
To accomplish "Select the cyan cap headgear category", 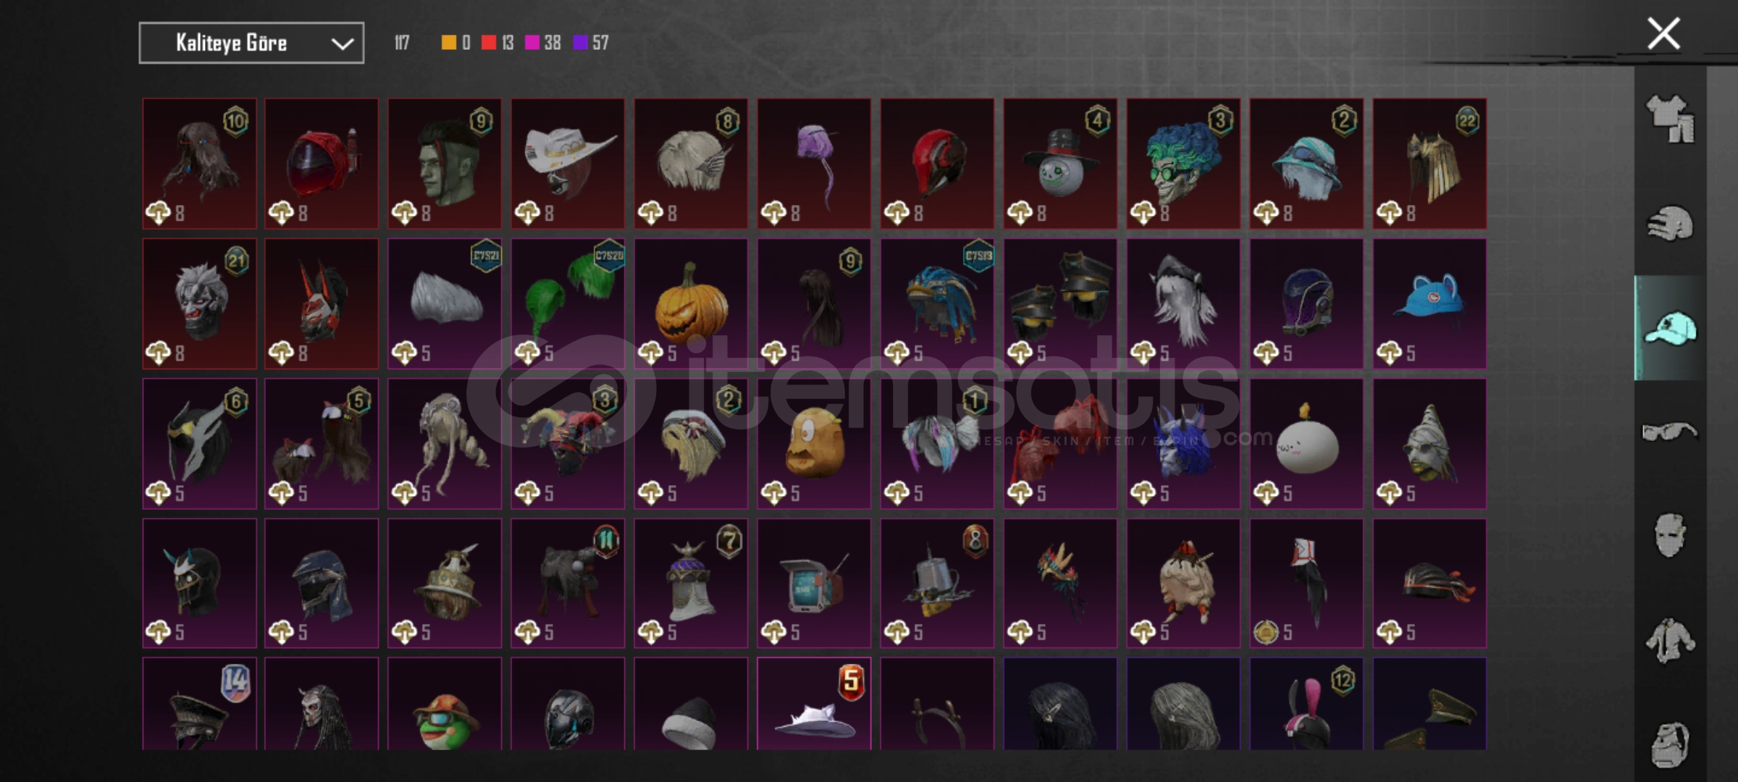I will pyautogui.click(x=1670, y=328).
